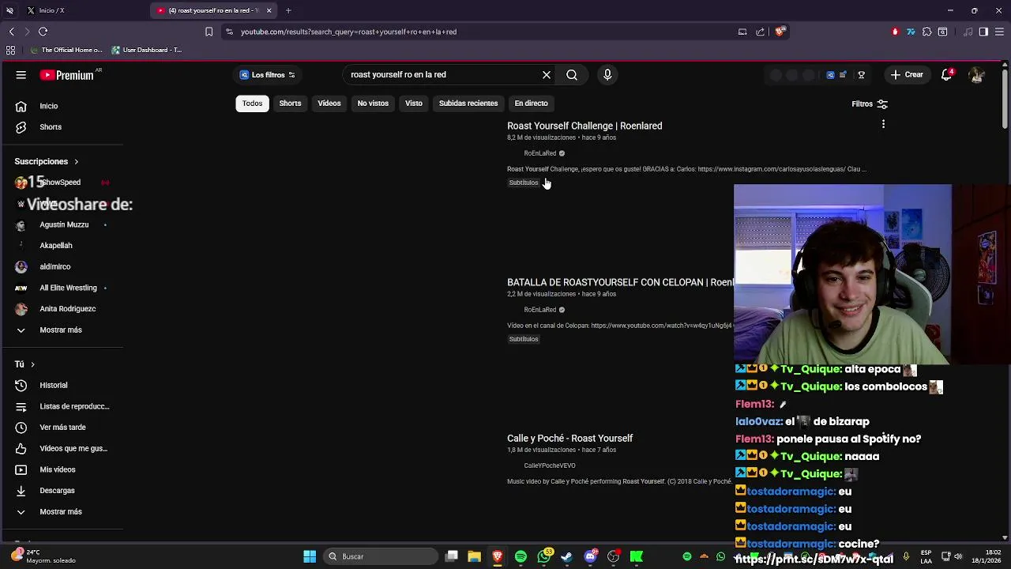
Task: Expand the Suscripciones section arrow
Action: click(76, 161)
